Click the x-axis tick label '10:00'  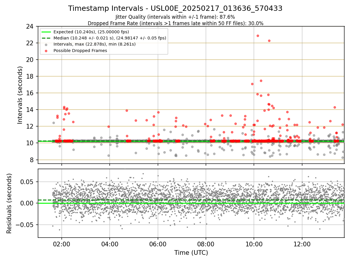(254, 244)
